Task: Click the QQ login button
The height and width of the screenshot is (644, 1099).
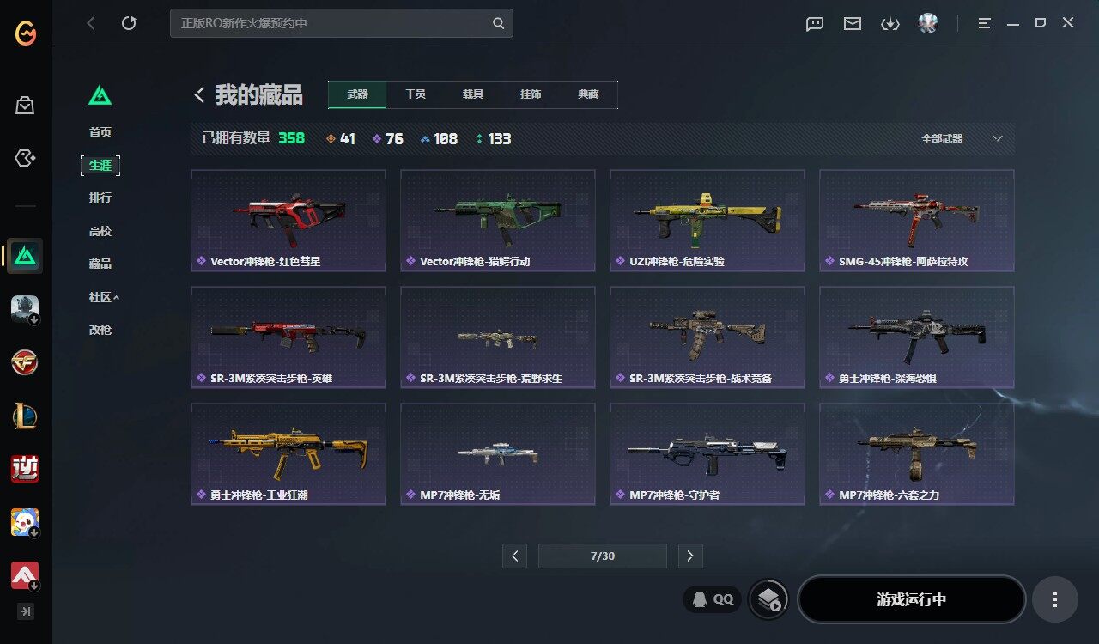Action: pos(713,599)
